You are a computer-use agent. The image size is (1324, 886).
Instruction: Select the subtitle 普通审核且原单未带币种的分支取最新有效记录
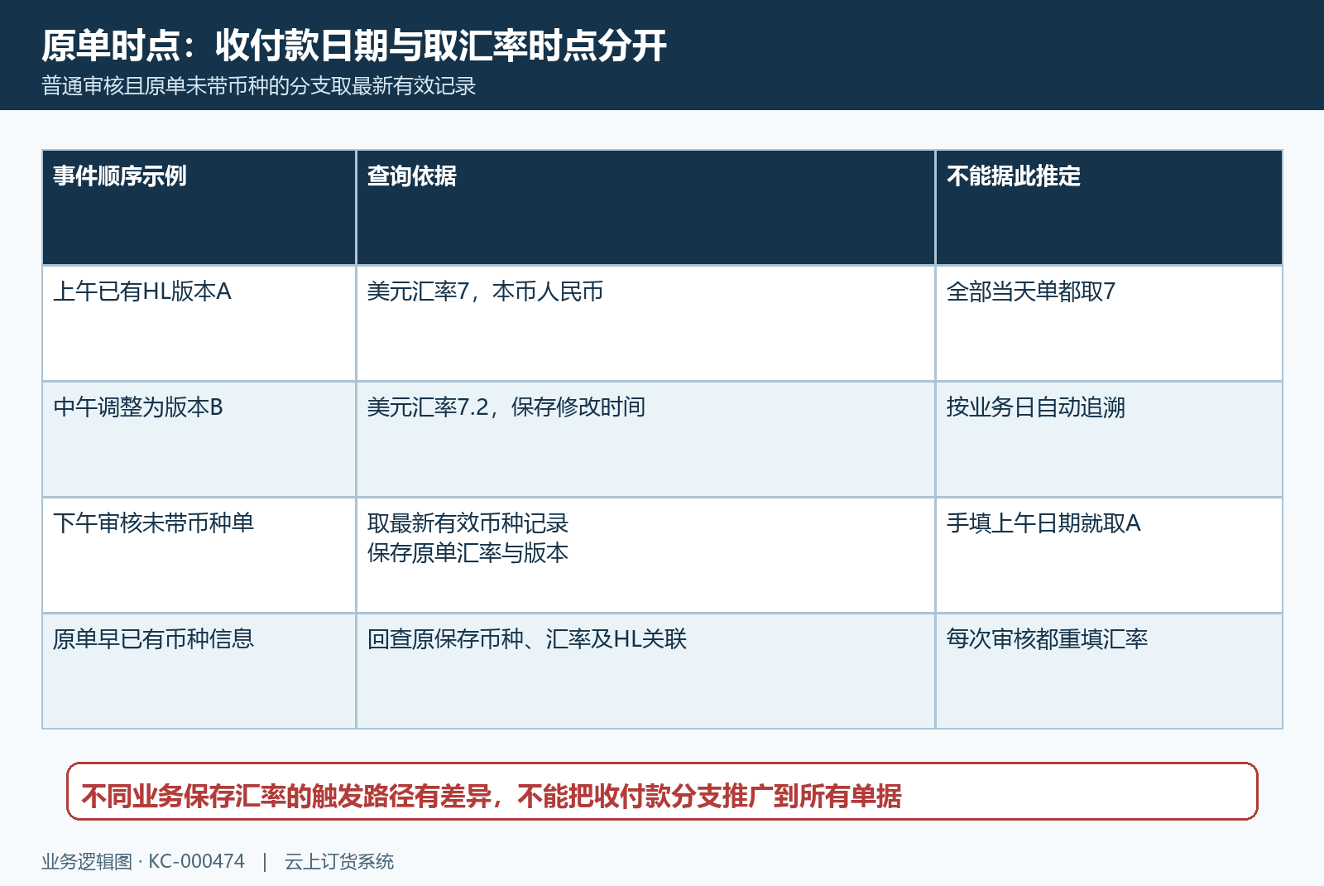[259, 86]
